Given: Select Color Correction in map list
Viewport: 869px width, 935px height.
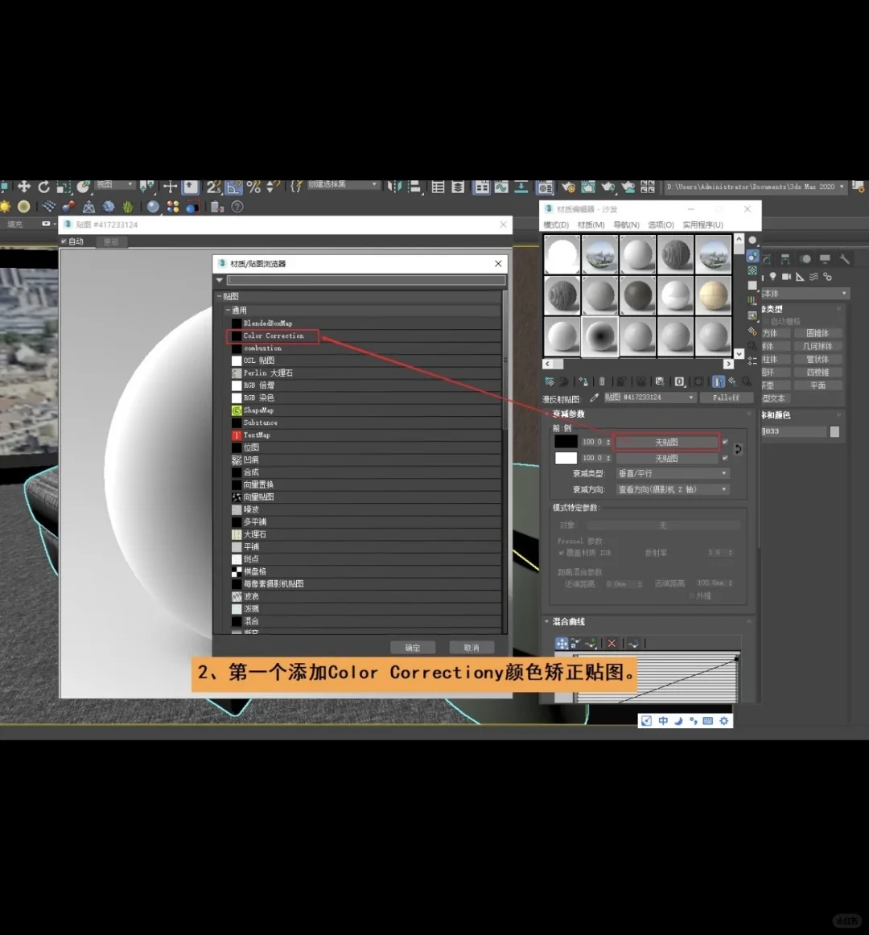Looking at the screenshot, I should click(x=273, y=336).
